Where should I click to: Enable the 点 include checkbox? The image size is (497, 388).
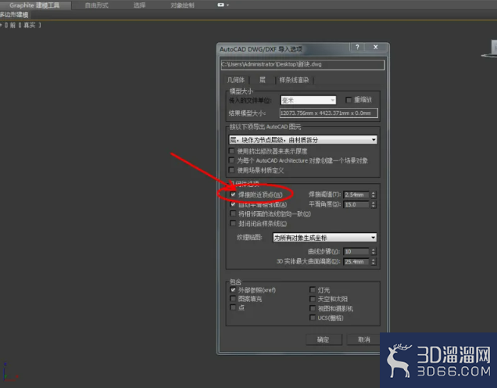tap(234, 307)
